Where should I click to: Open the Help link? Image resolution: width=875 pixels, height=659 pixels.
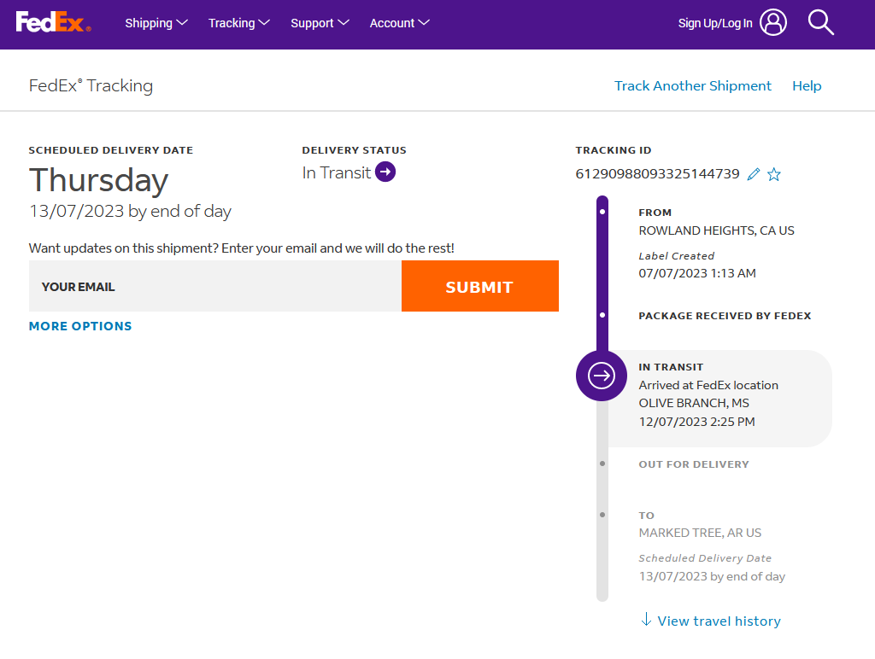pyautogui.click(x=807, y=85)
